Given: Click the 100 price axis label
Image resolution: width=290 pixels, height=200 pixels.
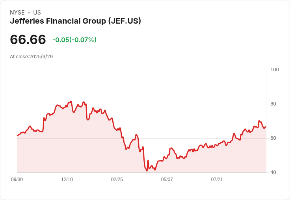Looking at the screenshot, I should (x=275, y=70).
